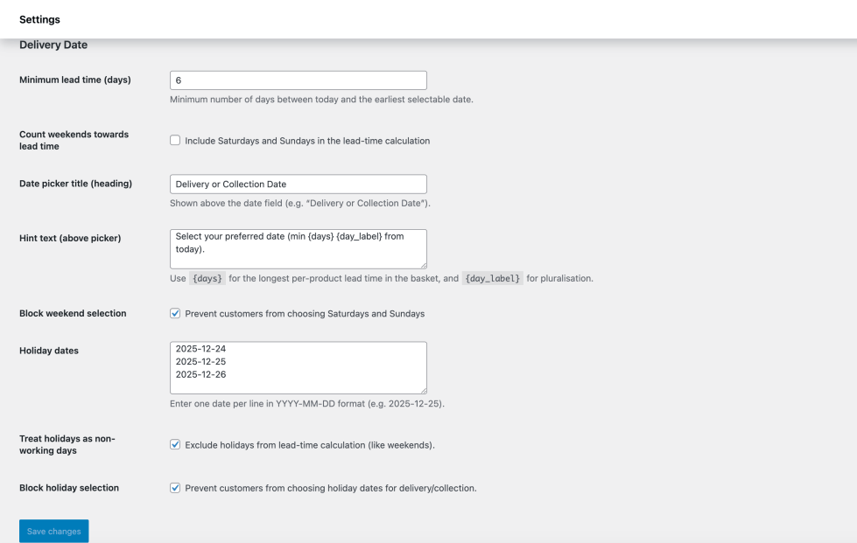Place cursor on the 2025-12-25 holiday line
Screen dimensions: 857x543
(200, 361)
